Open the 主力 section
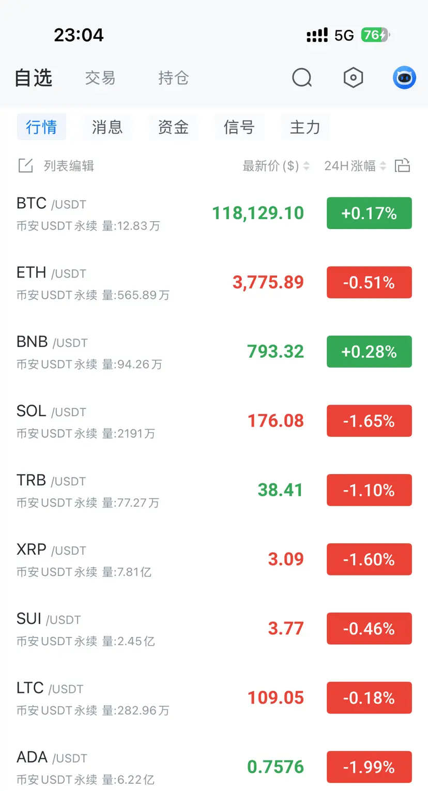The image size is (428, 791). coord(305,127)
